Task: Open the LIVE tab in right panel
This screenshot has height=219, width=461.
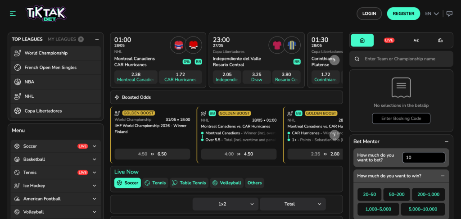Action: click(389, 40)
